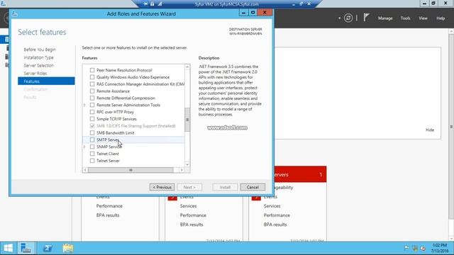Screen dimensions: 454x255
Task: Enable the Telnet Client checkbox
Action: coord(92,154)
